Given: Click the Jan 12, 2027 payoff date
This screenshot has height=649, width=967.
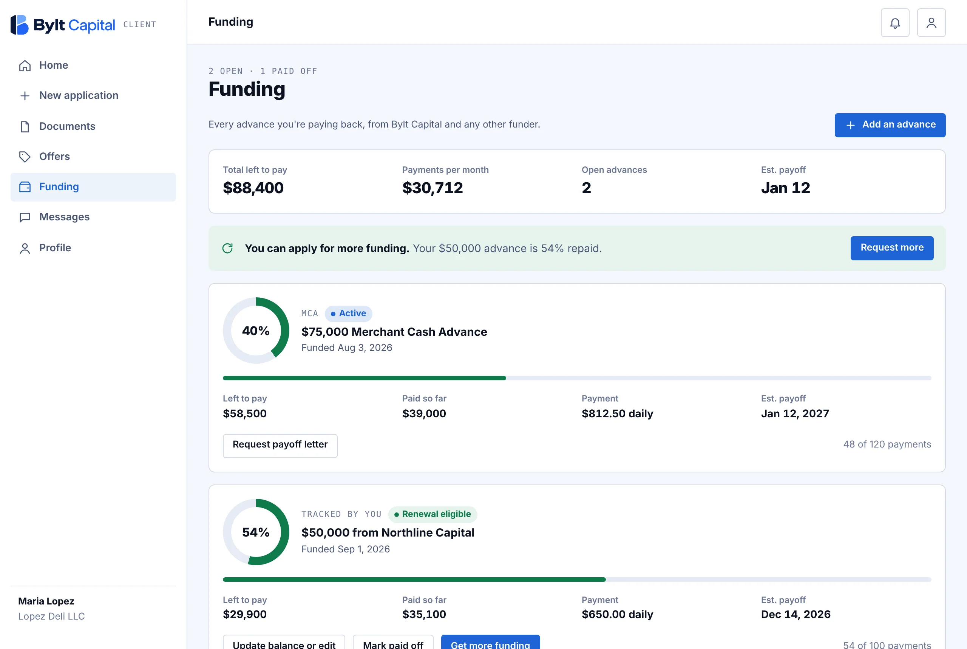Looking at the screenshot, I should [x=795, y=414].
